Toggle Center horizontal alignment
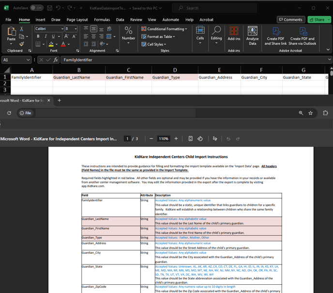 (94, 36)
